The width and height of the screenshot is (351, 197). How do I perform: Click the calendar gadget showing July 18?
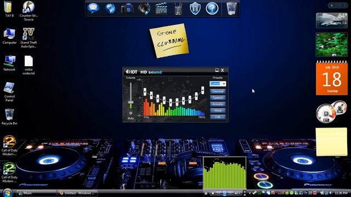[331, 78]
